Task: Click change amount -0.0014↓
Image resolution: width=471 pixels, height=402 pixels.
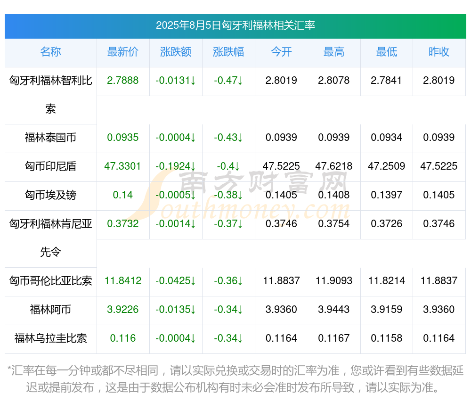Action: (176, 223)
